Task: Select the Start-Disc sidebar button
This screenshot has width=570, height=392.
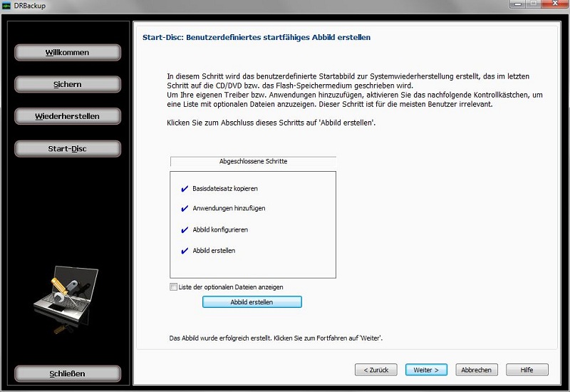Action: click(68, 149)
